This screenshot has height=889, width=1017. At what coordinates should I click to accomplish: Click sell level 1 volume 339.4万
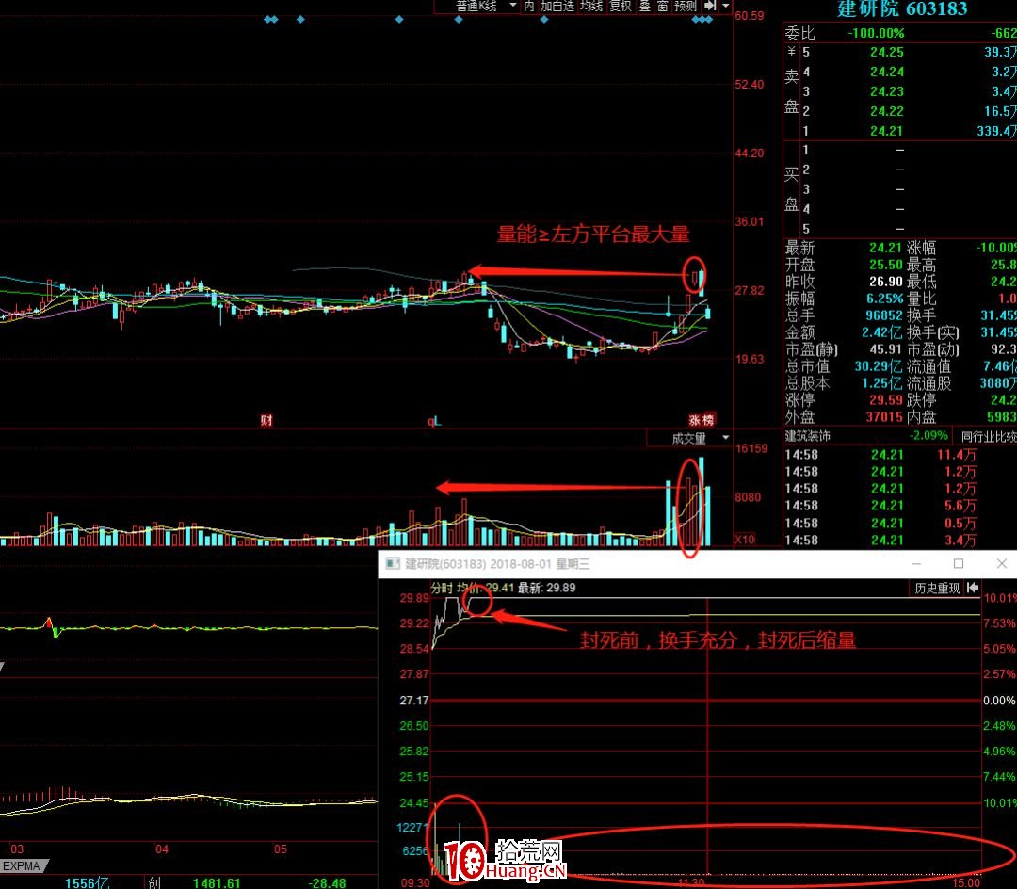point(996,131)
